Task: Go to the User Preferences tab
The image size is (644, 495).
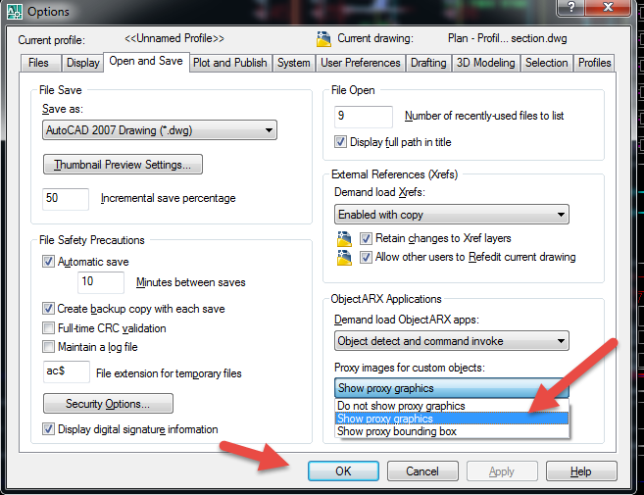Action: pyautogui.click(x=361, y=63)
